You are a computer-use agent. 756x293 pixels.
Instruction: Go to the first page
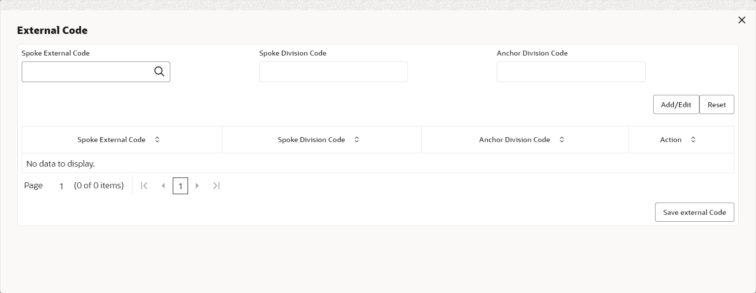tap(144, 186)
